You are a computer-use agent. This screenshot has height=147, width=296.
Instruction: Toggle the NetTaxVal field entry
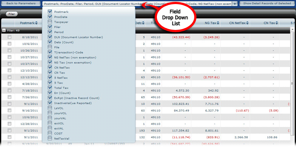point(50,139)
